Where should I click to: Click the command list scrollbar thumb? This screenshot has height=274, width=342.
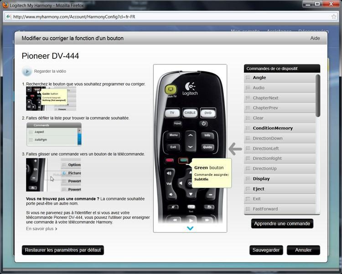[x=318, y=95]
